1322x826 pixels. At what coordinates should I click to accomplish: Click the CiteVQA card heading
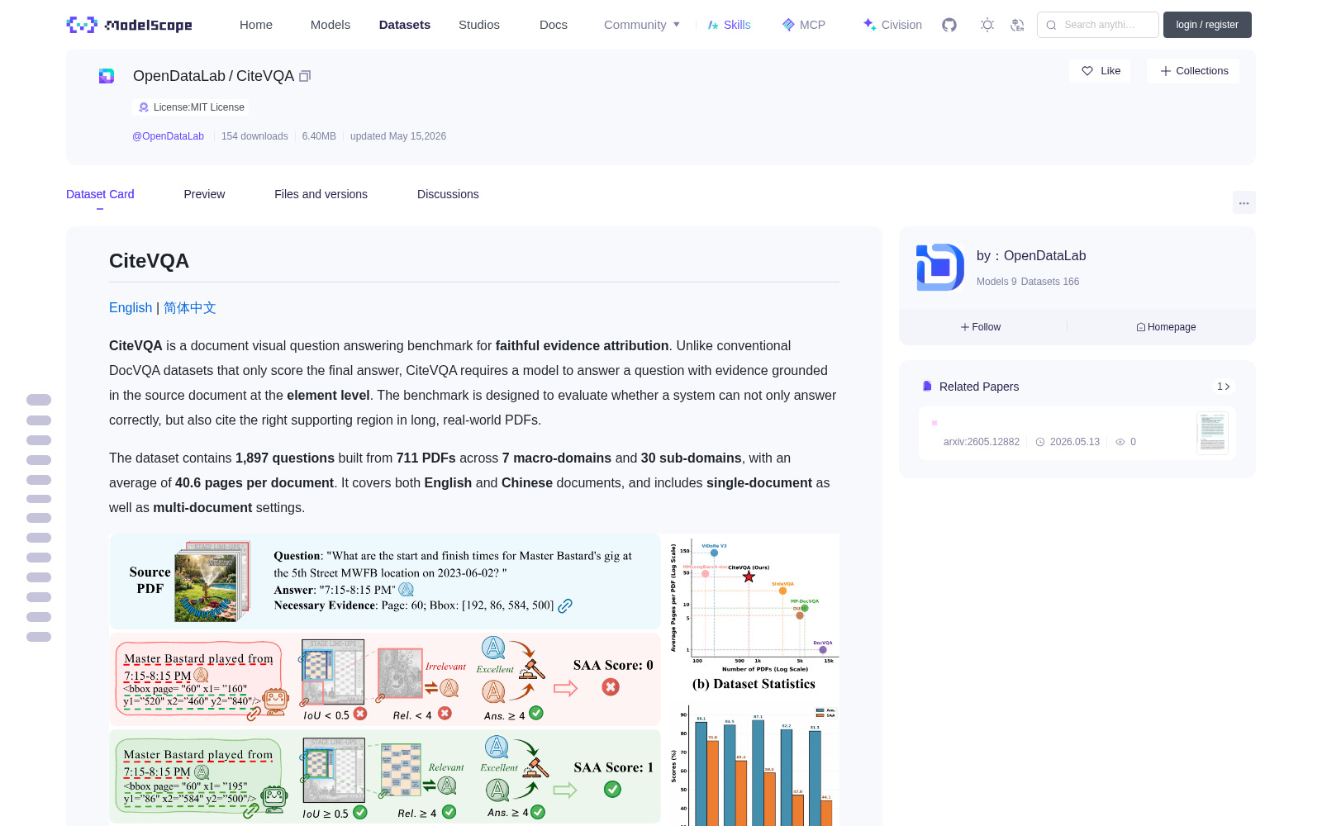pyautogui.click(x=150, y=261)
